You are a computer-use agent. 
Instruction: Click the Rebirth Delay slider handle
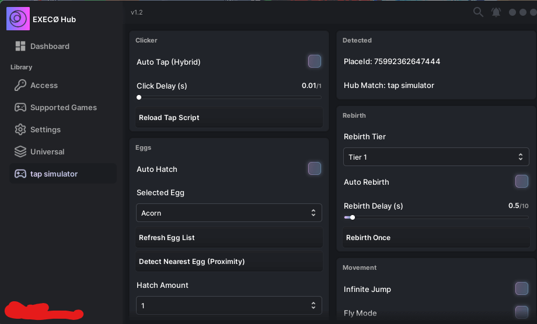353,217
